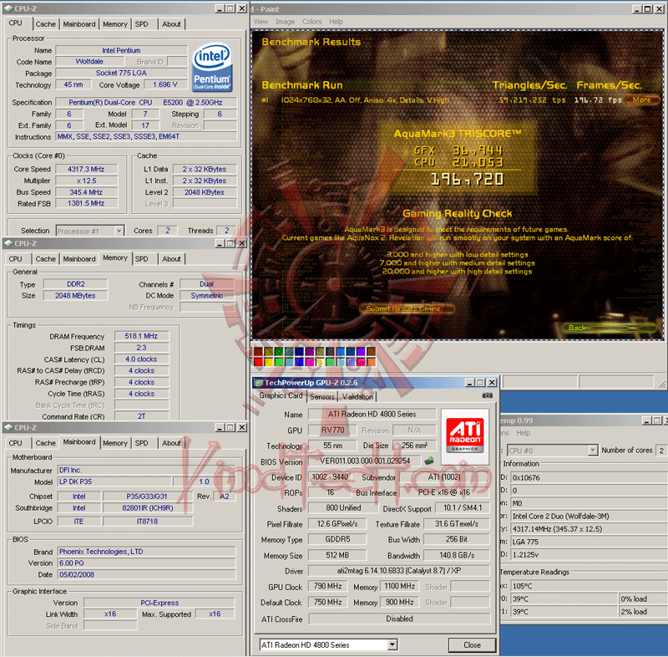
Task: Click the Close button in GPU-Z
Action: [472, 644]
